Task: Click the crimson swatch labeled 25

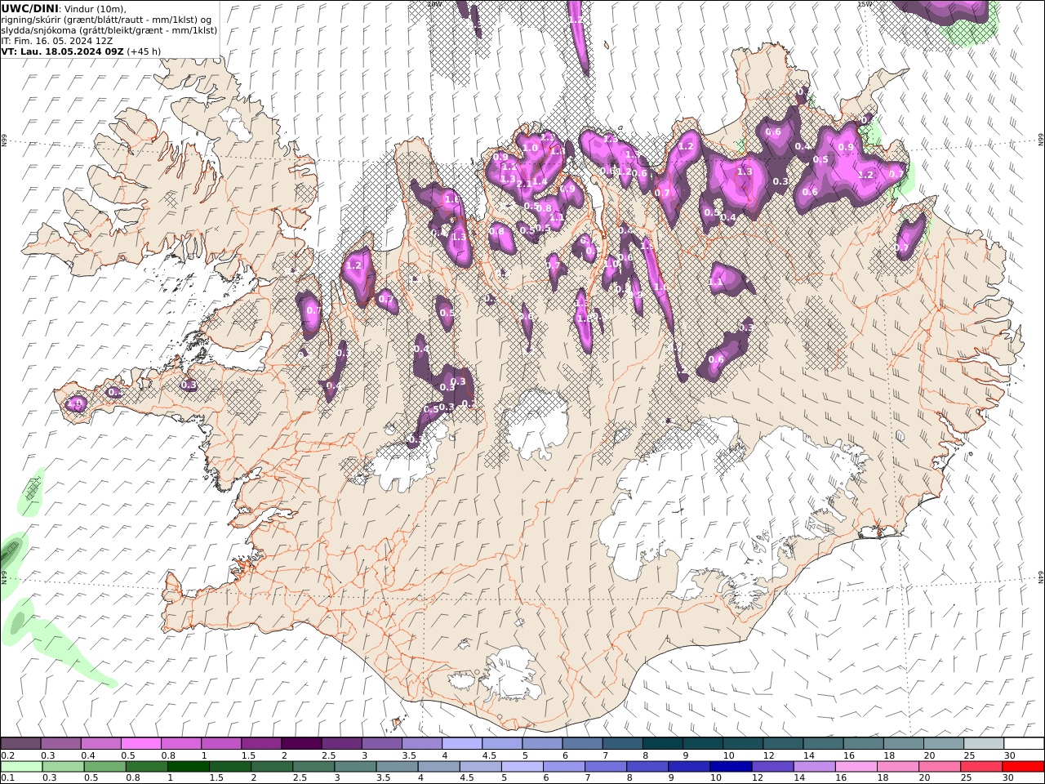Action: (981, 767)
